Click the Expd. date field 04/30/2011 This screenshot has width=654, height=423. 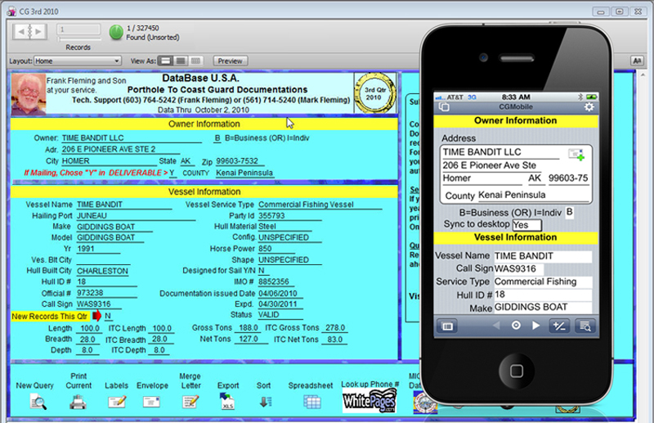coord(280,304)
